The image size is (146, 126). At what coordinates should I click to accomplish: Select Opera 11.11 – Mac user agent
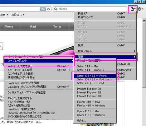pos(95,111)
